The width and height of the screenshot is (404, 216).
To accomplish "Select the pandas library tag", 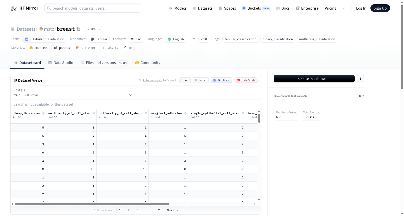I will [62, 48].
